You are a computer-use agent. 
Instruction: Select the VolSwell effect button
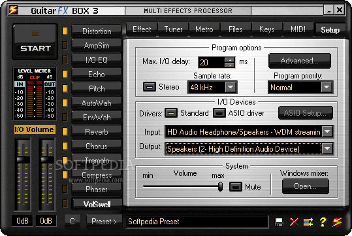pos(97,204)
